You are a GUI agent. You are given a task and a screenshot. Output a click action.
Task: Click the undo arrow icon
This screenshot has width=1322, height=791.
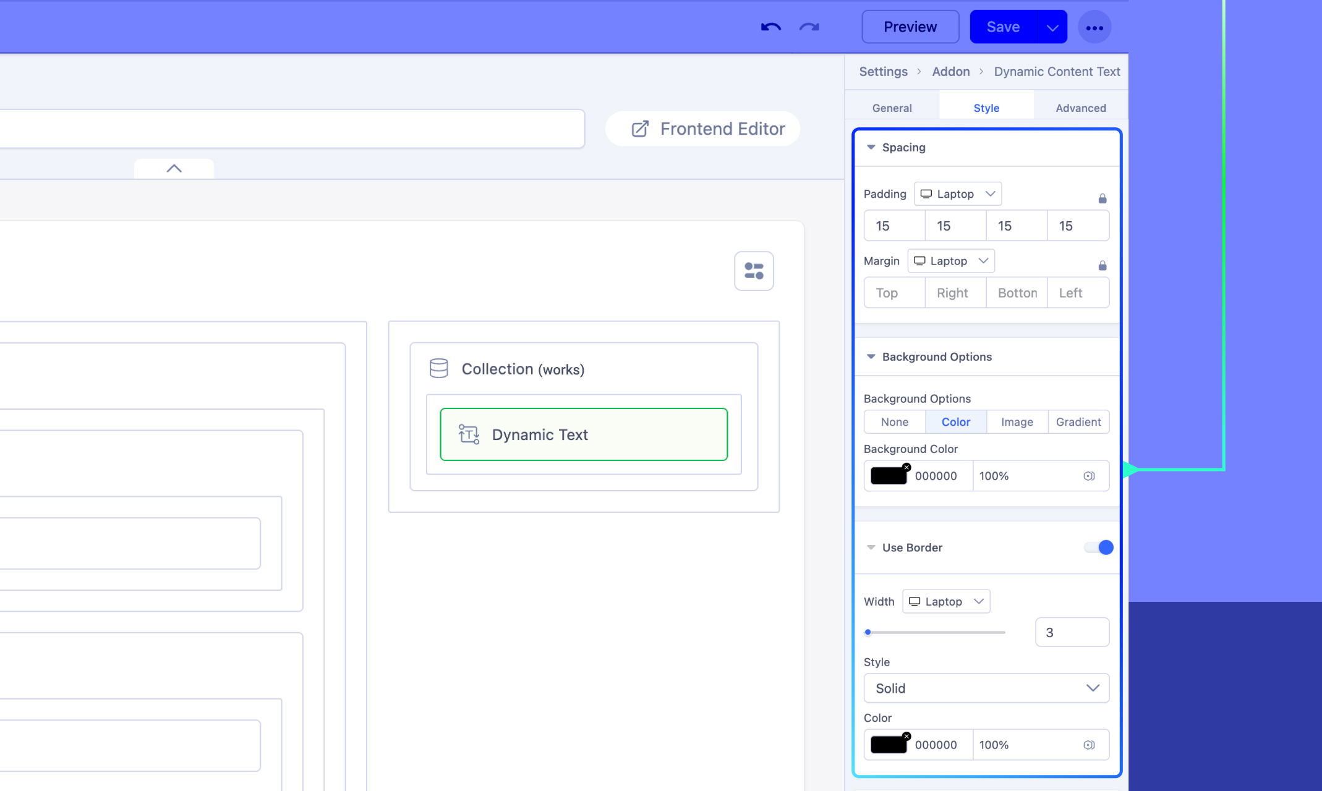tap(770, 27)
